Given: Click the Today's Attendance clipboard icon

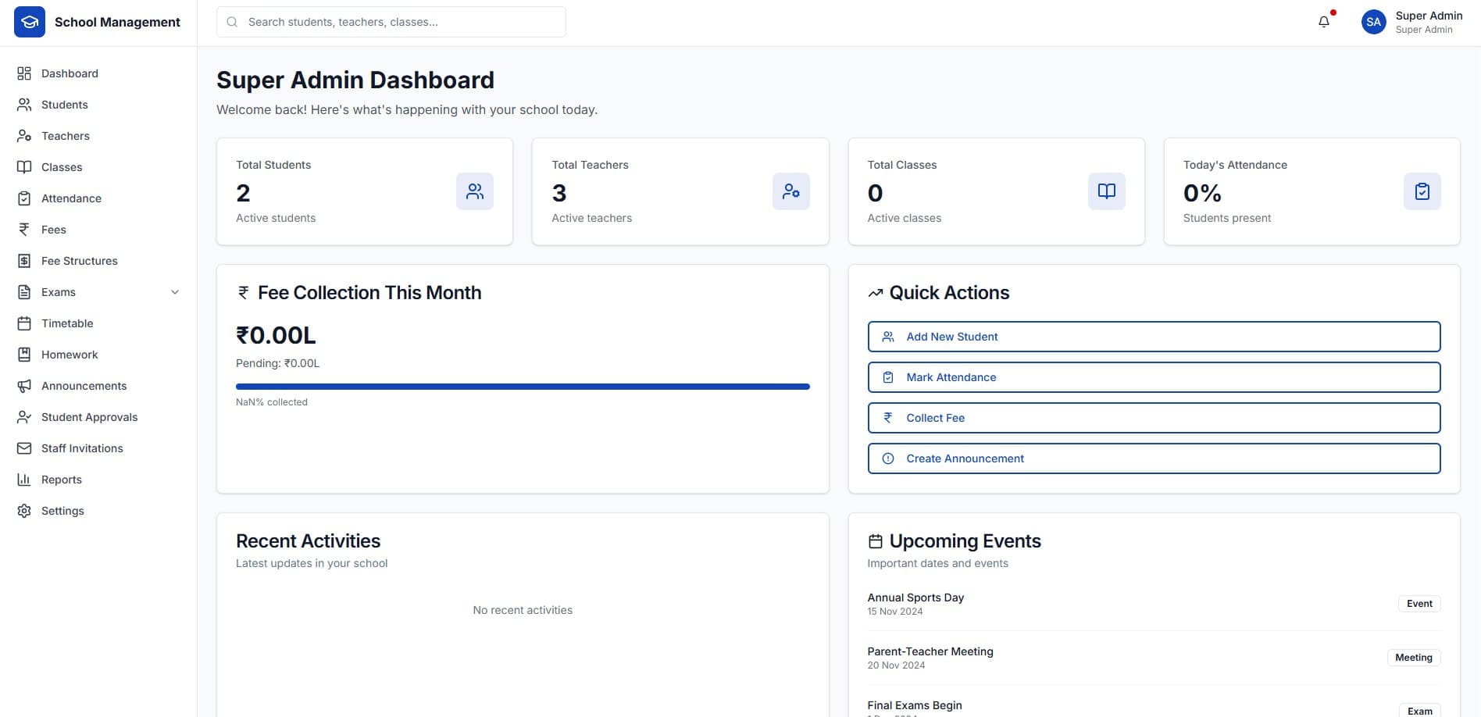Looking at the screenshot, I should (x=1422, y=191).
